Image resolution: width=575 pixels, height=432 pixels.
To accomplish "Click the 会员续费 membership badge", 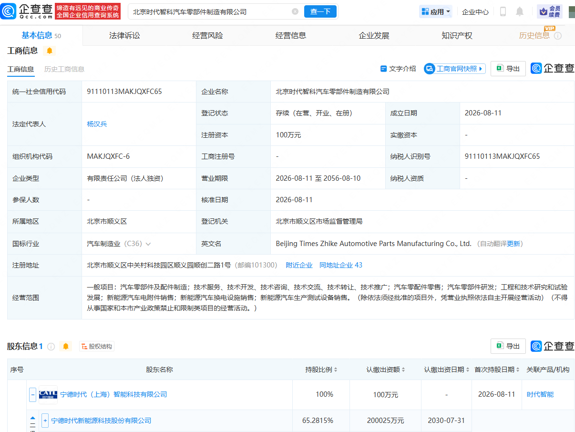I will click(549, 11).
